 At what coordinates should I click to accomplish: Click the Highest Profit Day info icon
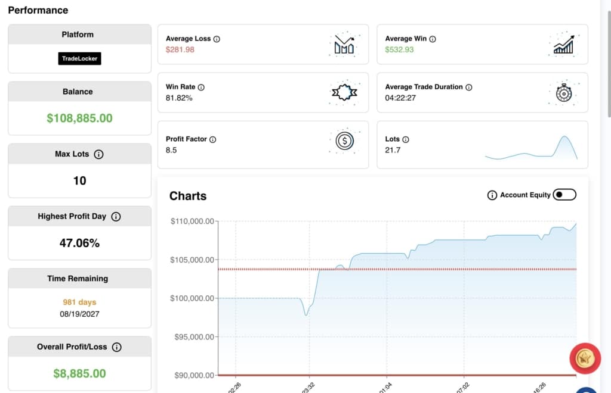coord(116,217)
